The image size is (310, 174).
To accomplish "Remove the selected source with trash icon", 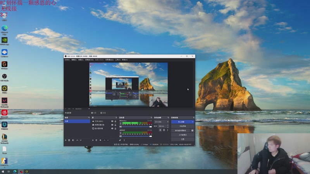I will pos(96,140).
